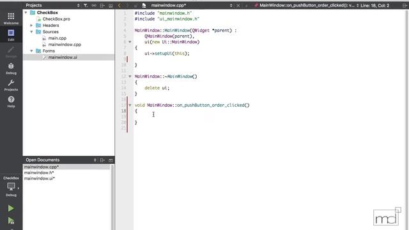The height and width of the screenshot is (230, 409).
Task: Place cursor on line number 18
Action: click(123, 111)
